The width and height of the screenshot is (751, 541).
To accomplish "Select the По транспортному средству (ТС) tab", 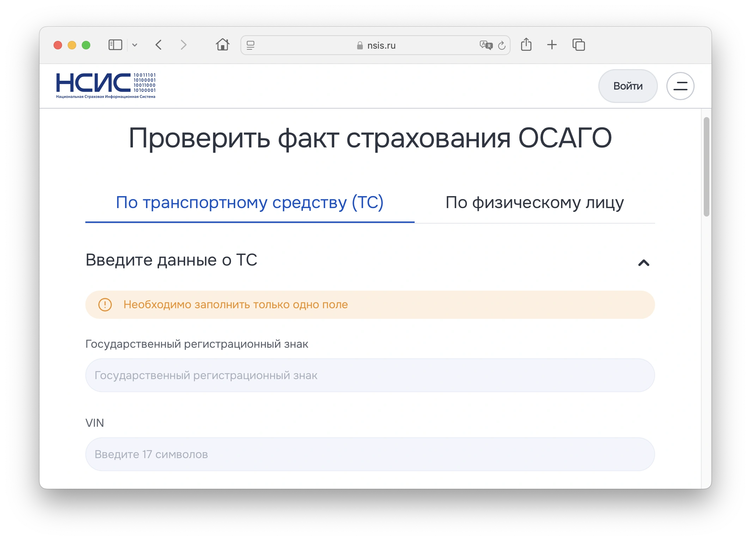I will (x=250, y=203).
